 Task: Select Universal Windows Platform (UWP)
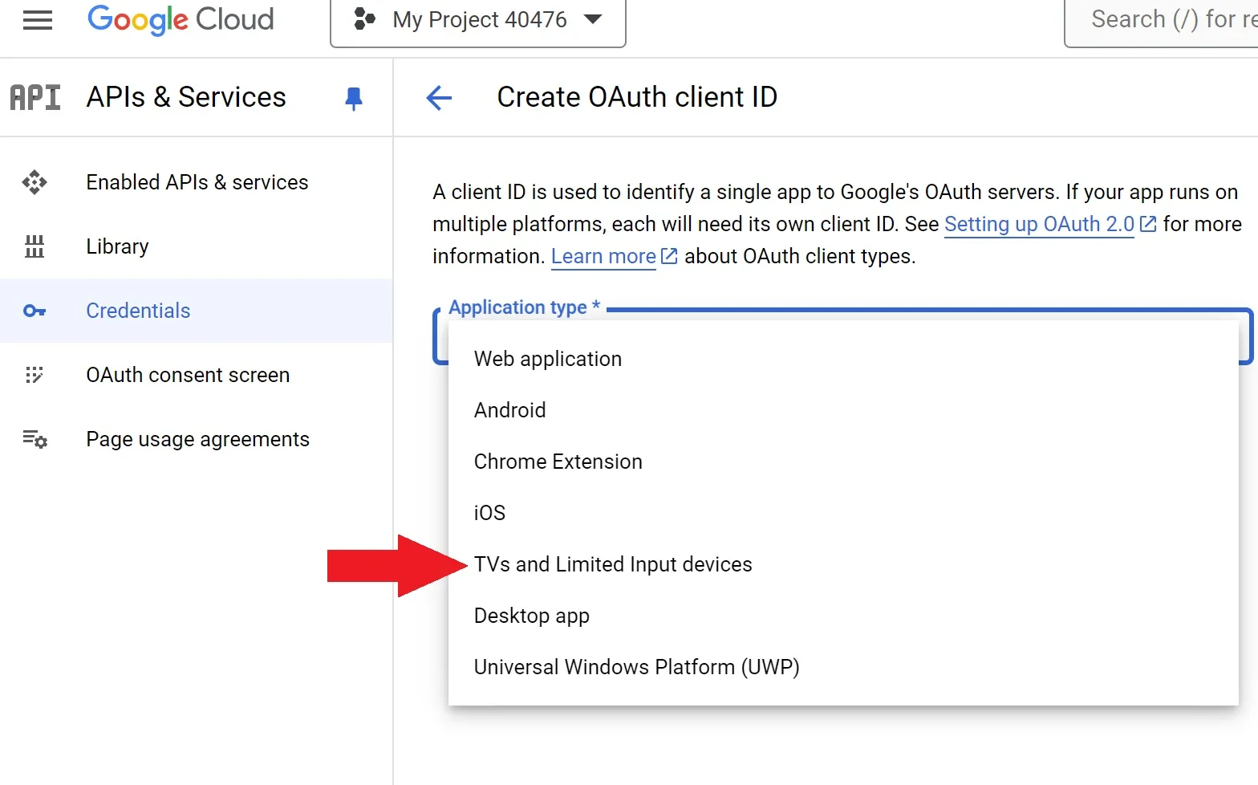(x=636, y=667)
